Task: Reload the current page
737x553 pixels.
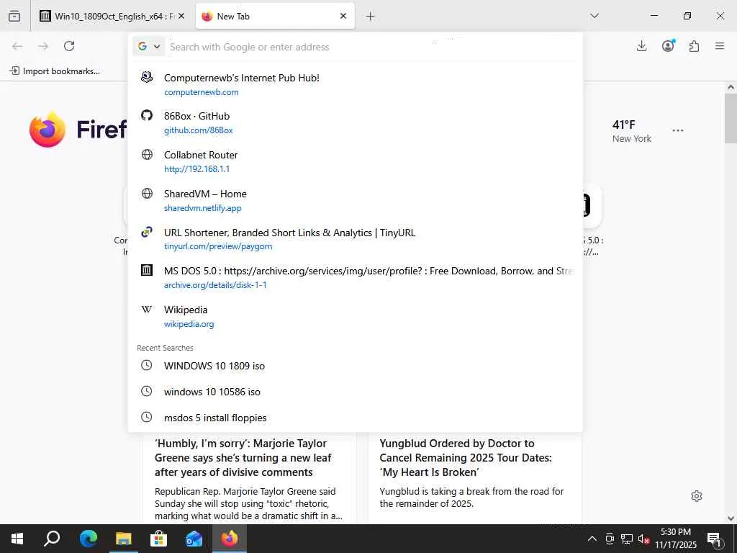Action: point(69,46)
